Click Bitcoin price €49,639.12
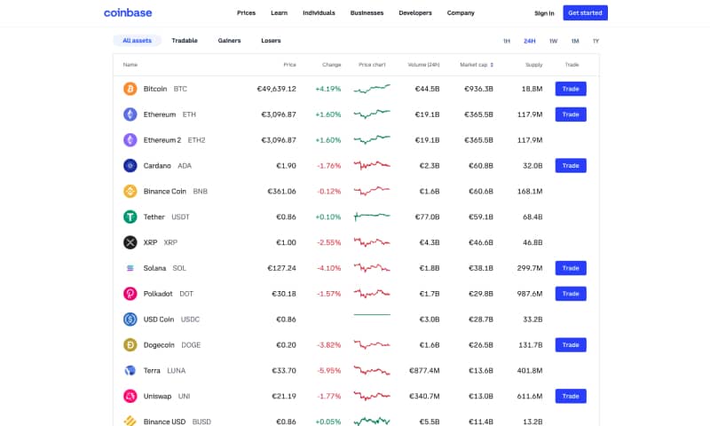 (276, 89)
